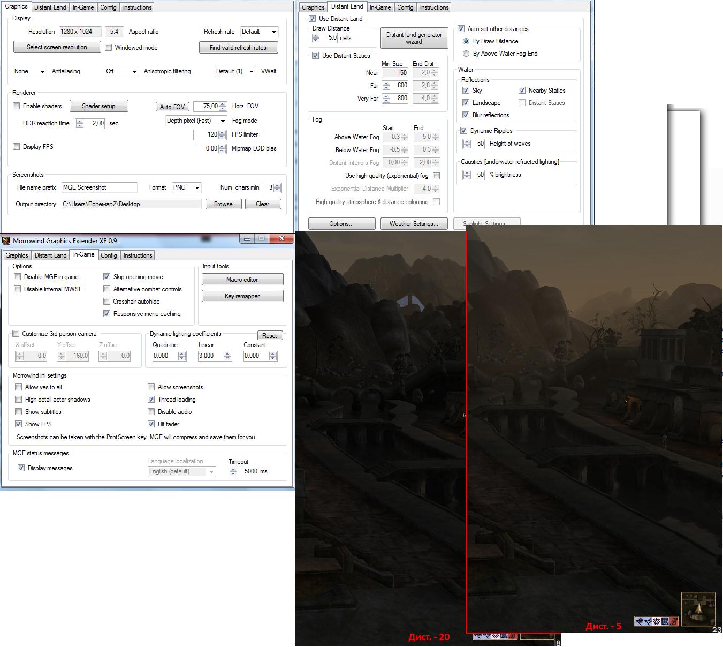Adjust the Draw Distance cells stepper

click(x=316, y=38)
